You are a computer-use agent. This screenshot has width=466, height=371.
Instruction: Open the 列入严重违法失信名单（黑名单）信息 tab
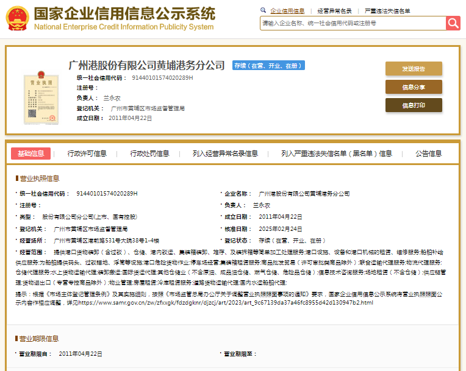click(337, 154)
